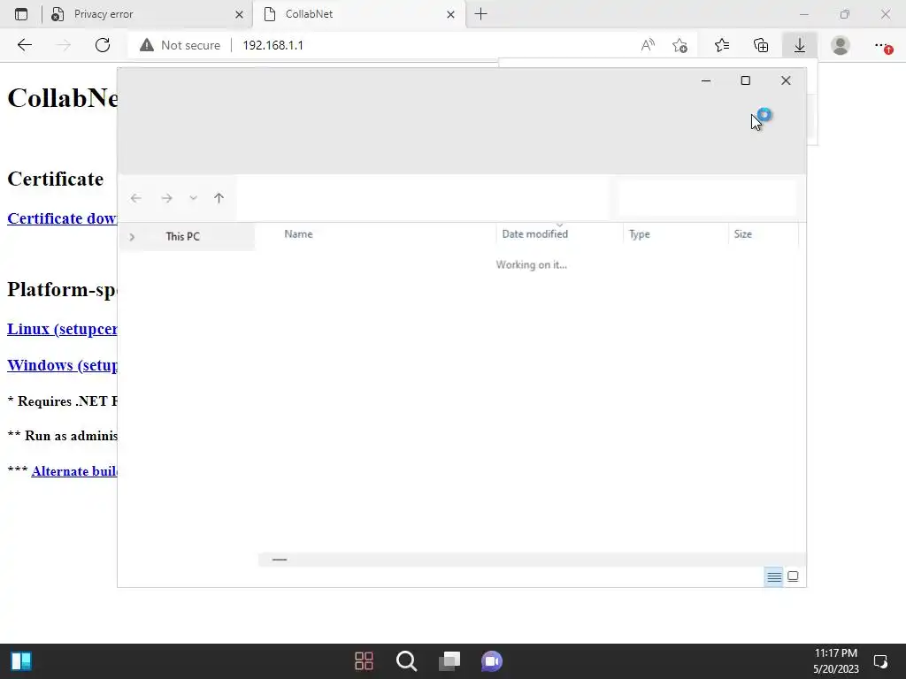The image size is (906, 679).
Task: Click the explorer path address field
Action: [x=423, y=198]
